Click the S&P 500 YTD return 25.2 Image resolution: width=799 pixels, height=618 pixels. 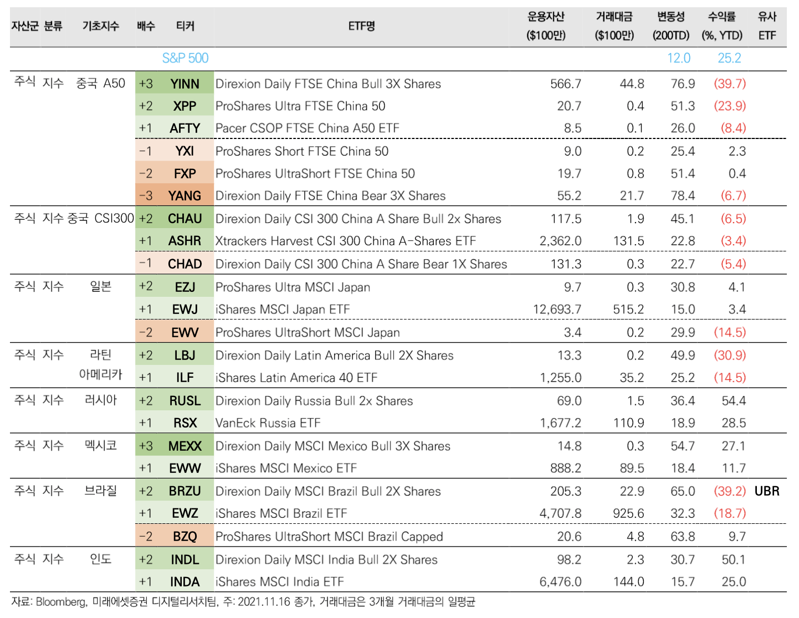729,58
